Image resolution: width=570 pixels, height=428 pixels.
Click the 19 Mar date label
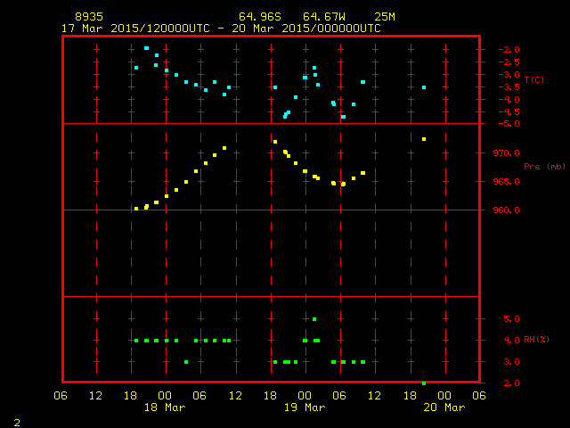(305, 407)
